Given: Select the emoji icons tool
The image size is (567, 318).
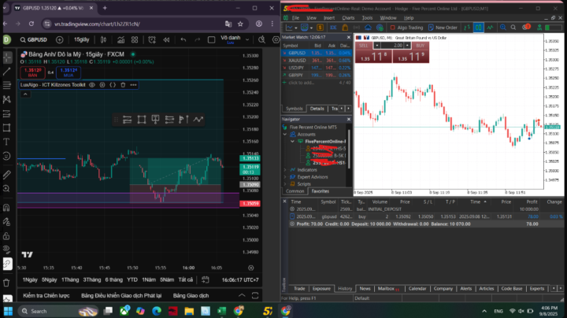Looking at the screenshot, I should point(6,156).
